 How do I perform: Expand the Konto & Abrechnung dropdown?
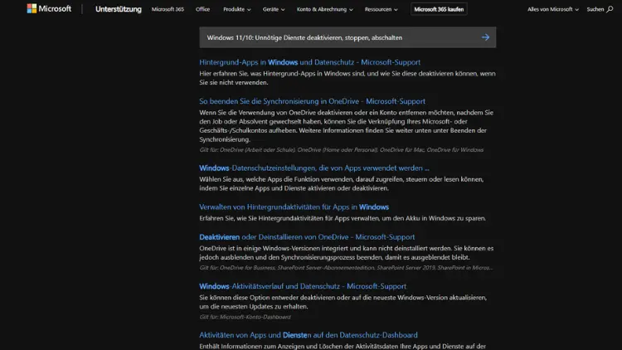click(324, 9)
